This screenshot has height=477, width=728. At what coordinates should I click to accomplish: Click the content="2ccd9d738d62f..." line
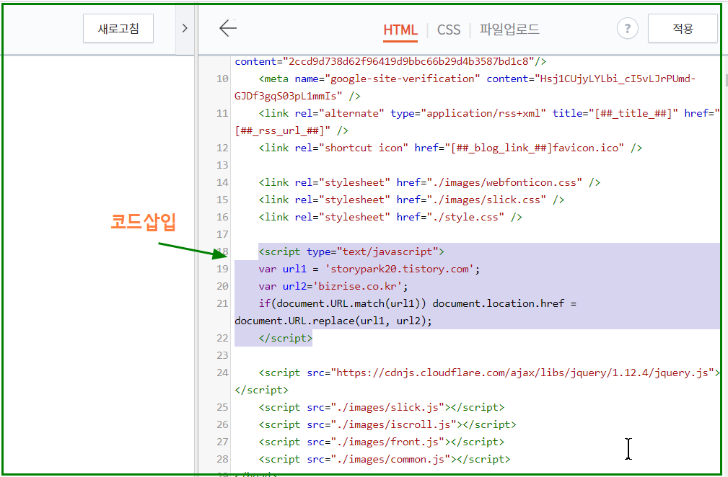[x=390, y=62]
